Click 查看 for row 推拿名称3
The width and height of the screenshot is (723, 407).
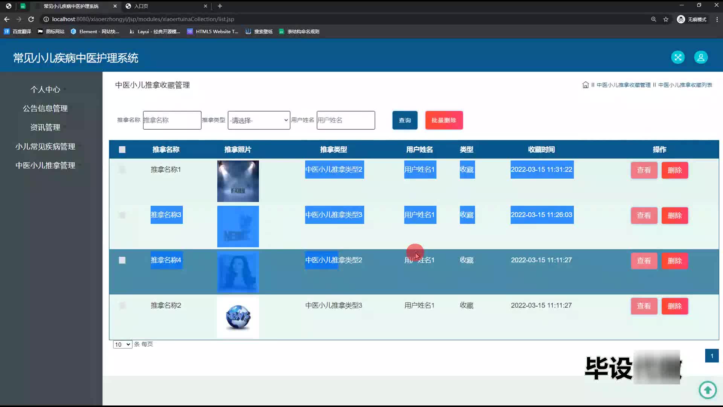[x=644, y=216]
